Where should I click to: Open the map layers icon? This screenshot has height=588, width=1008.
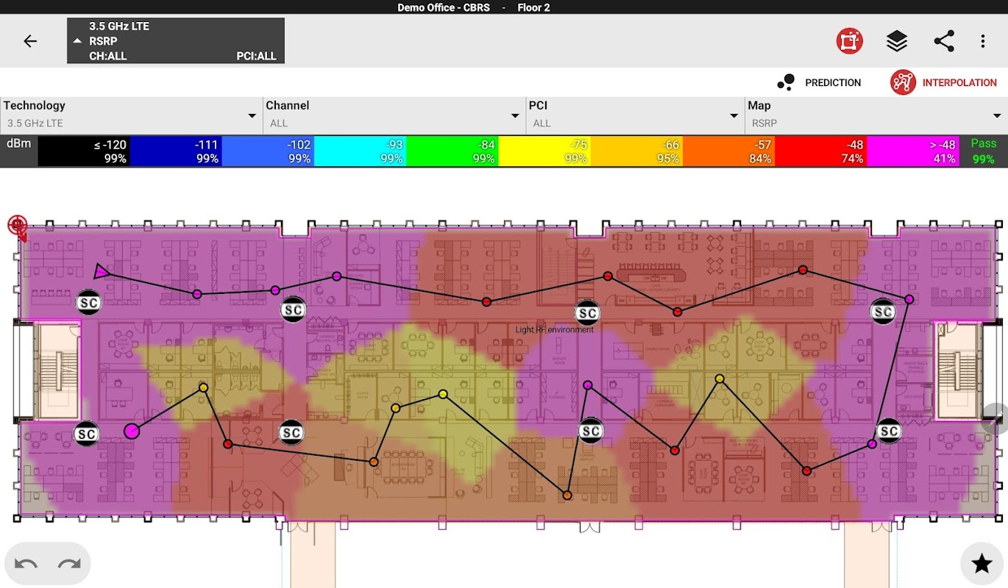pyautogui.click(x=897, y=41)
